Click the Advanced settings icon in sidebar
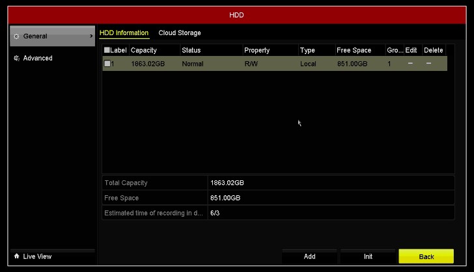Viewport: 474px width, 272px height. click(16, 59)
